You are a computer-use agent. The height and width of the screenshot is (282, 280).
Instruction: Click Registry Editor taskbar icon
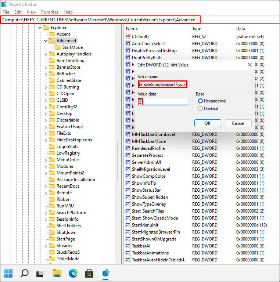tap(105, 273)
